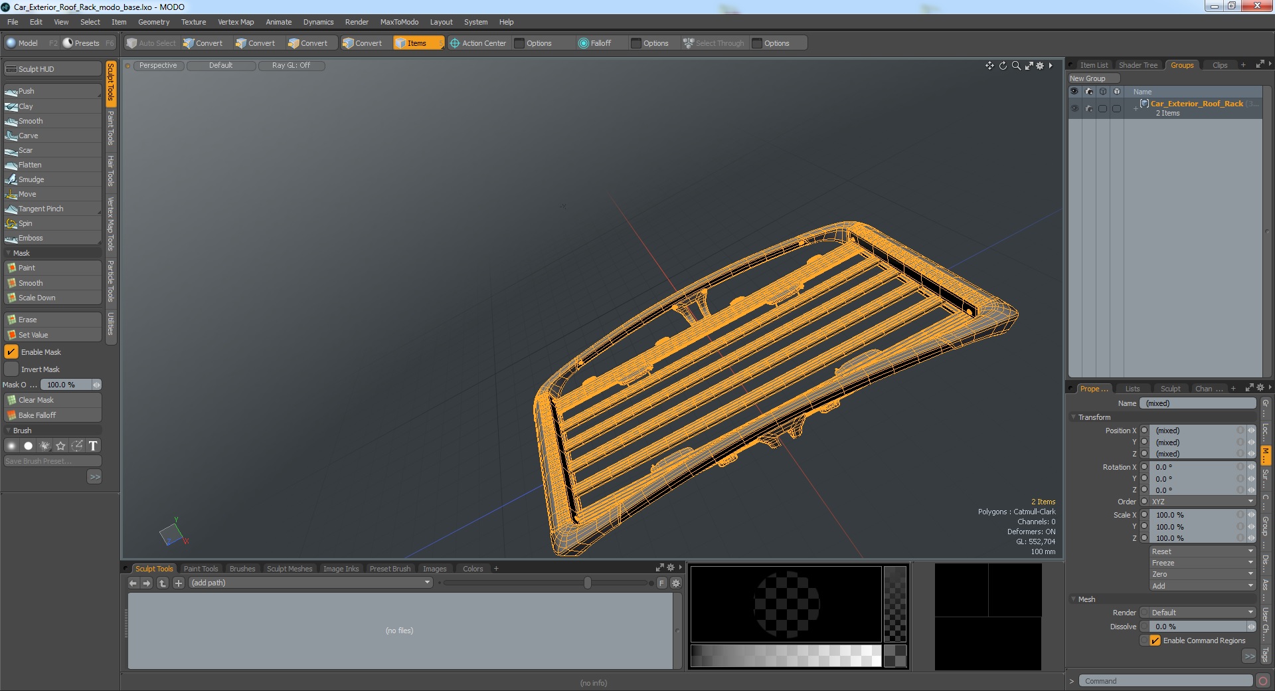Open the Vertex Map menu
1275x691 pixels.
tap(236, 22)
